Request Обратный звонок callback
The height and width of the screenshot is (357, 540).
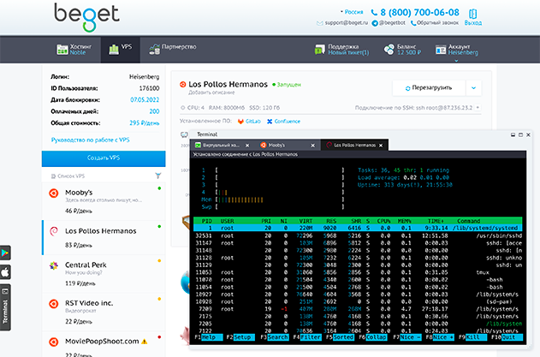tap(435, 23)
